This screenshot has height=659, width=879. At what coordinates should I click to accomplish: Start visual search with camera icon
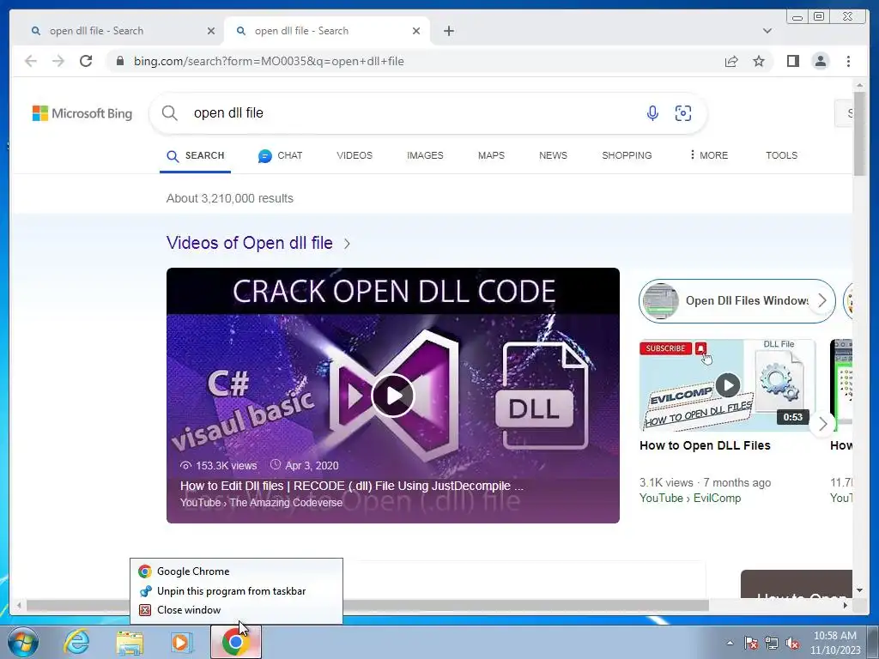[x=682, y=113]
